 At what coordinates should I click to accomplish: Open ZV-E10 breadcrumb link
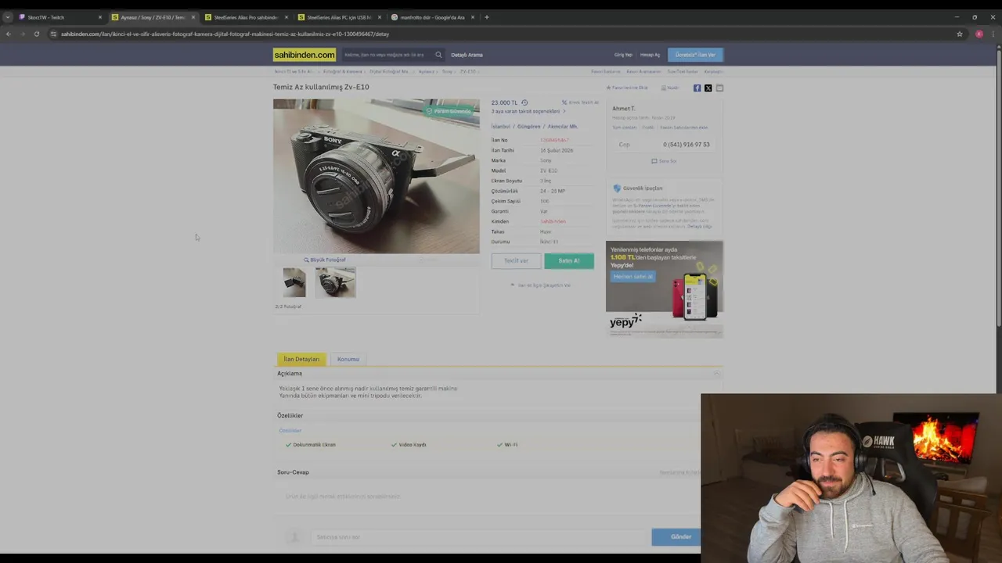468,71
